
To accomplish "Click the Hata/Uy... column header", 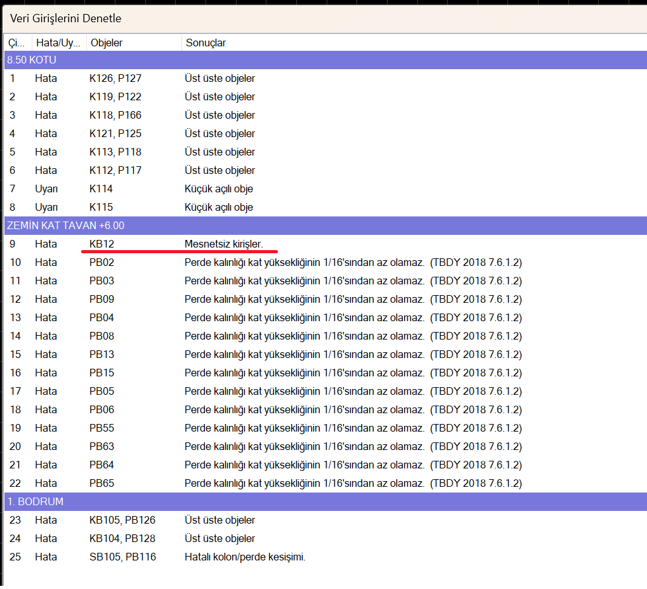I will [x=58, y=43].
